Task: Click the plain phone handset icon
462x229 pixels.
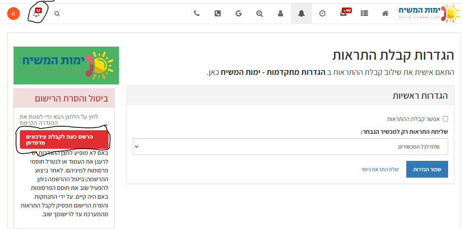Action: point(197,14)
